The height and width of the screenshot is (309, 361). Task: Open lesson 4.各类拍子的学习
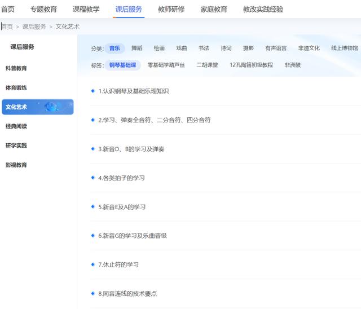[x=122, y=178]
